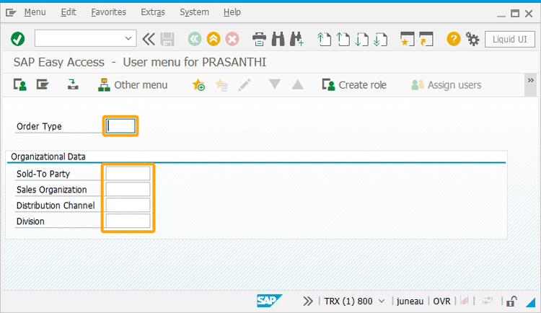Click the Change Favorites pencil icon

pyautogui.click(x=245, y=85)
